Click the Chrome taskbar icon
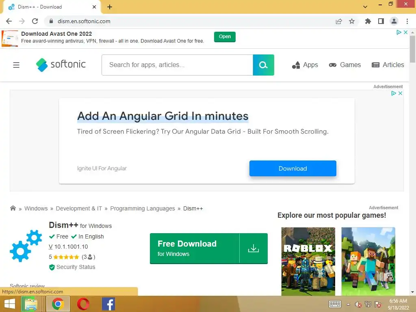 click(58, 304)
